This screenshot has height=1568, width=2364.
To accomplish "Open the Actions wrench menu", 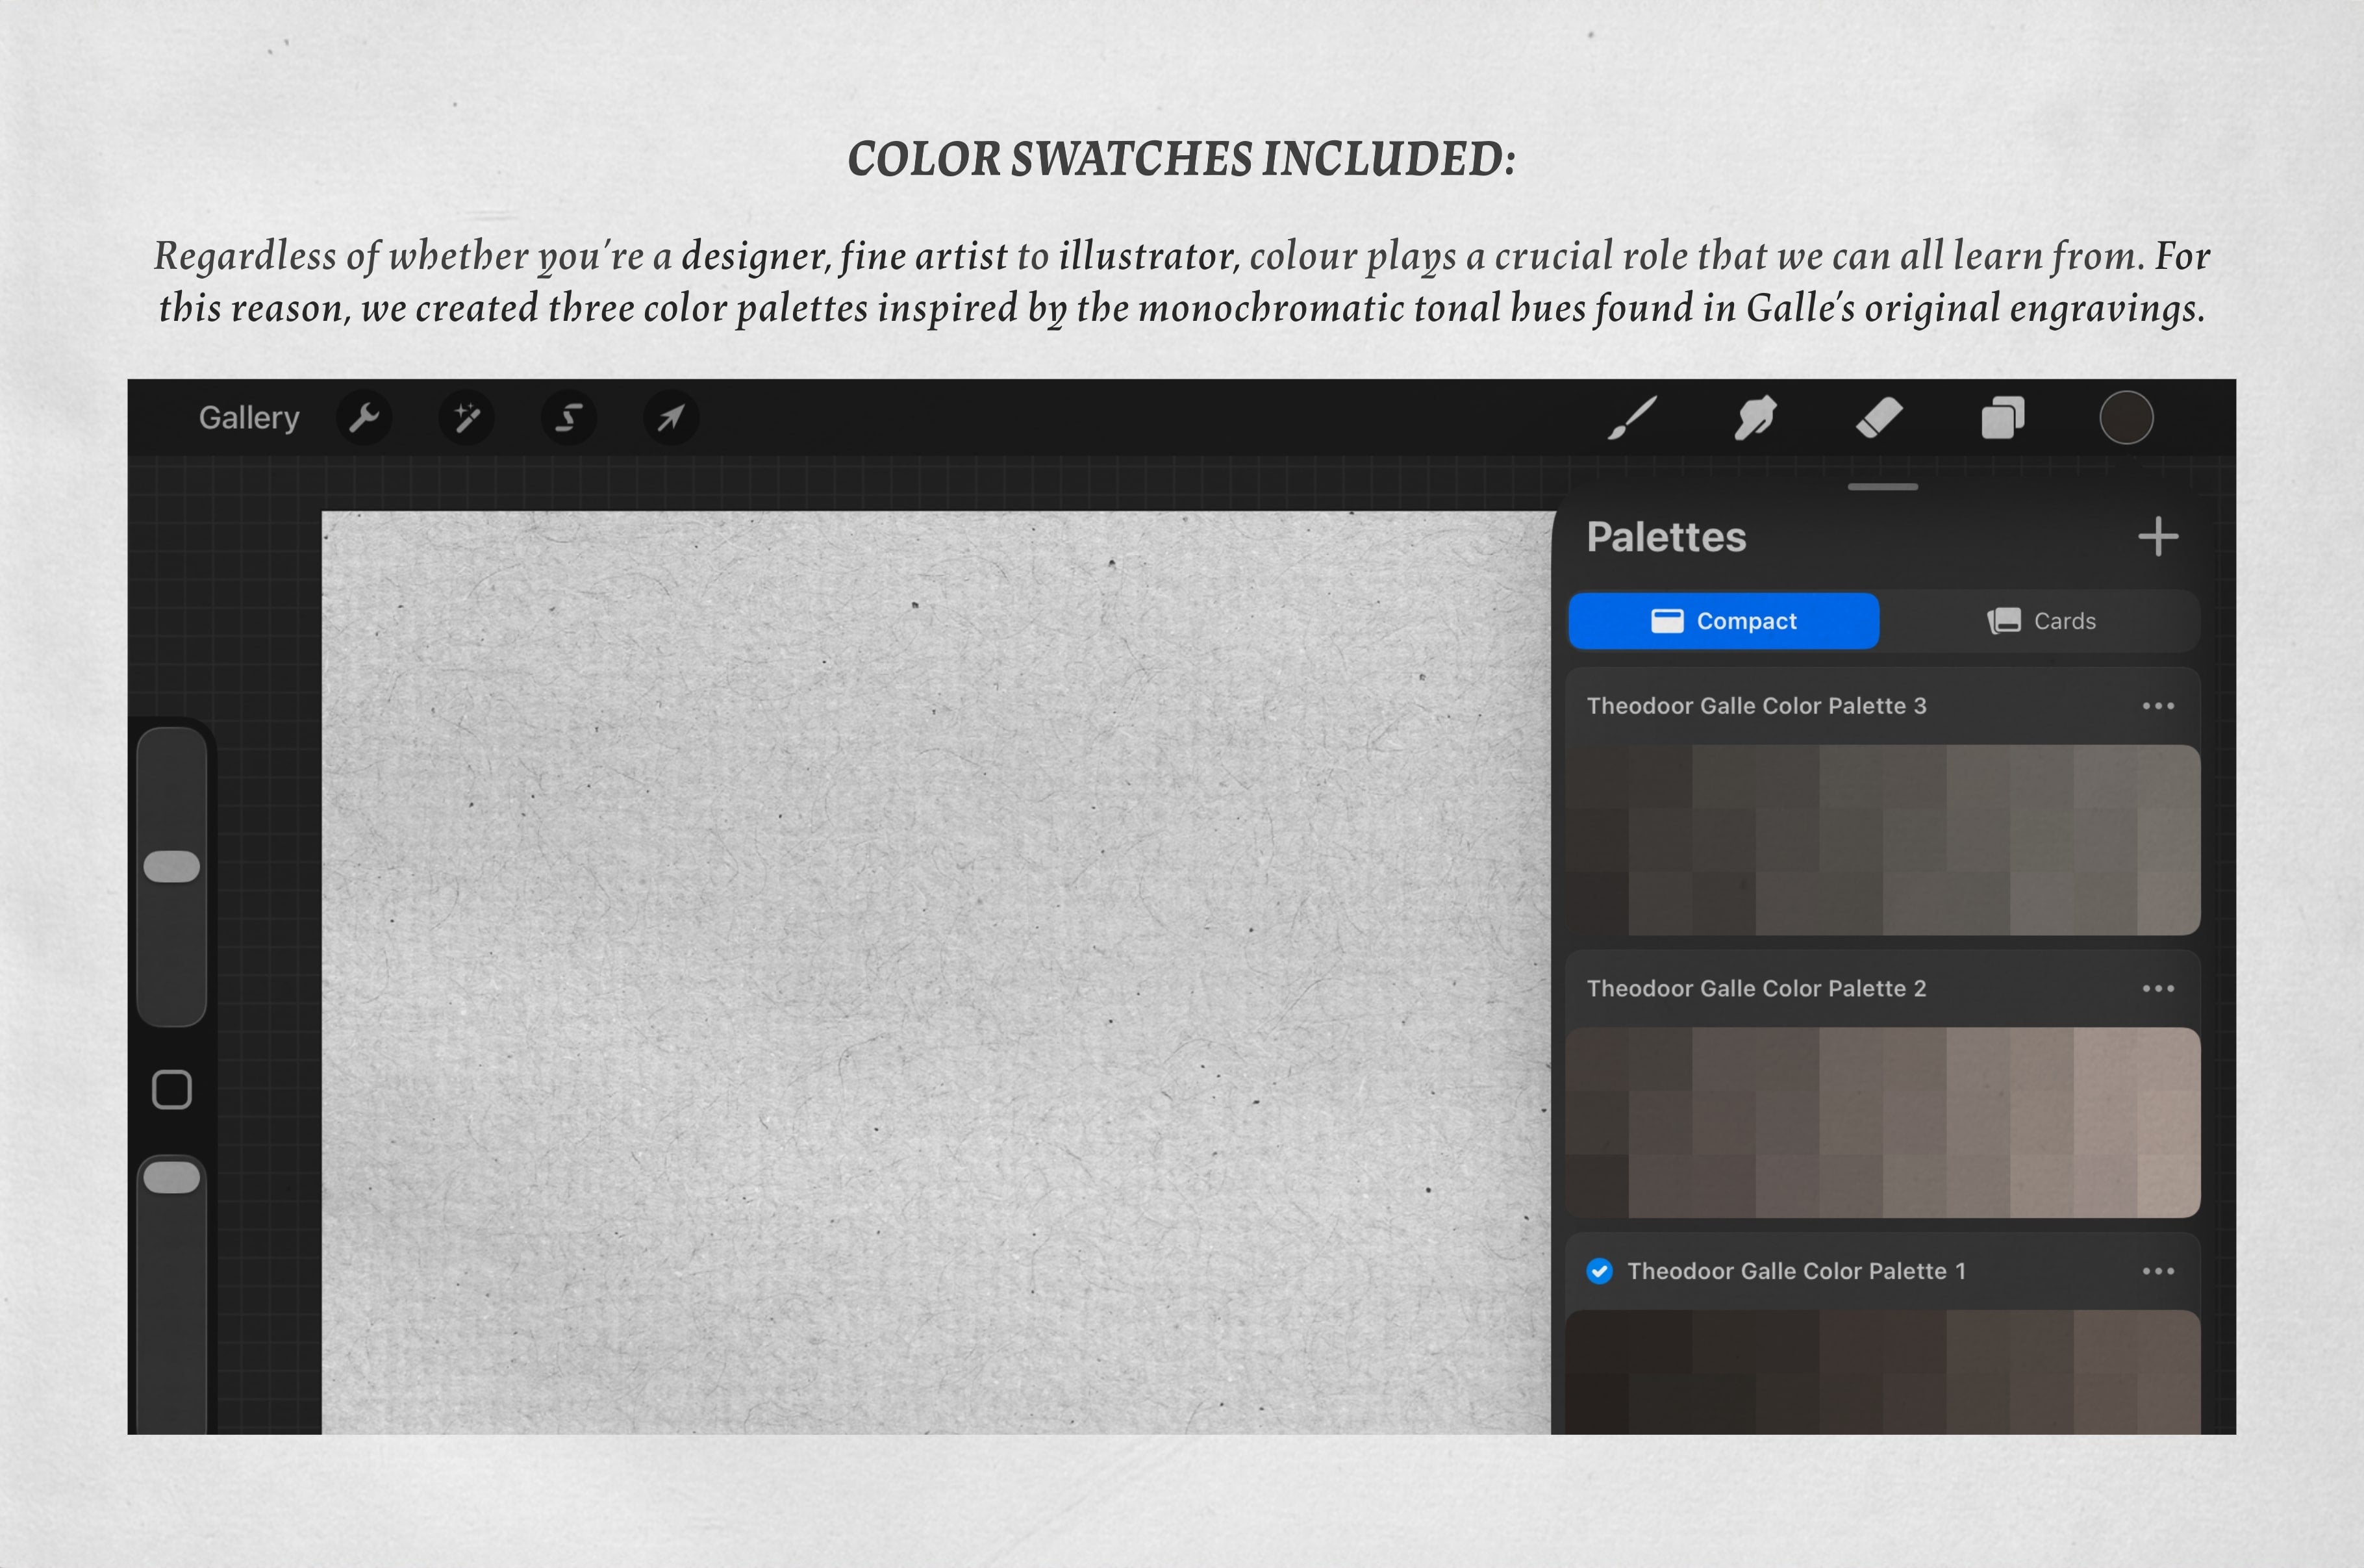I will (364, 418).
